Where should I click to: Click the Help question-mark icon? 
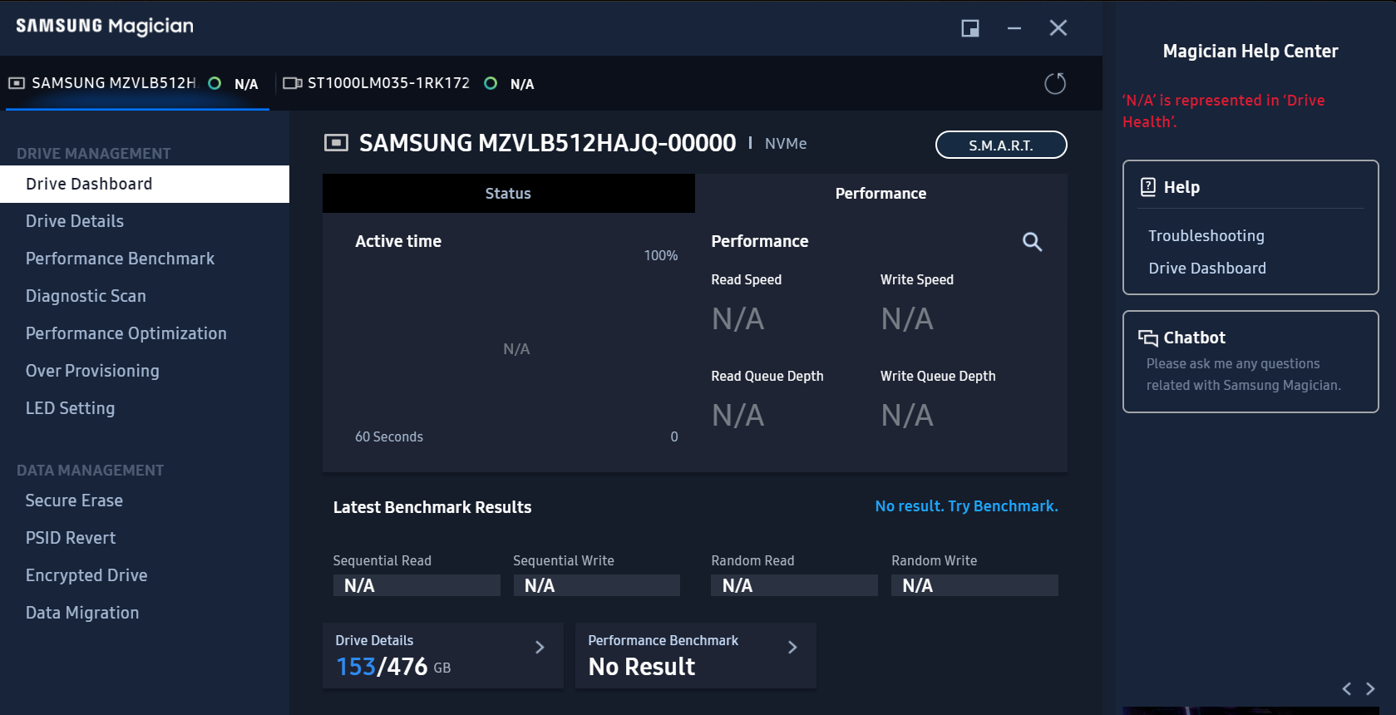click(x=1147, y=187)
